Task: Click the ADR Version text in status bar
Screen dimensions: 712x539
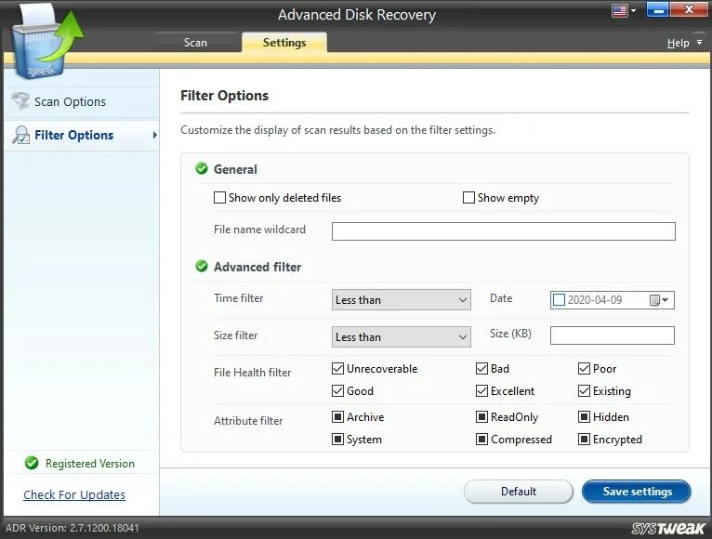Action: [x=73, y=528]
